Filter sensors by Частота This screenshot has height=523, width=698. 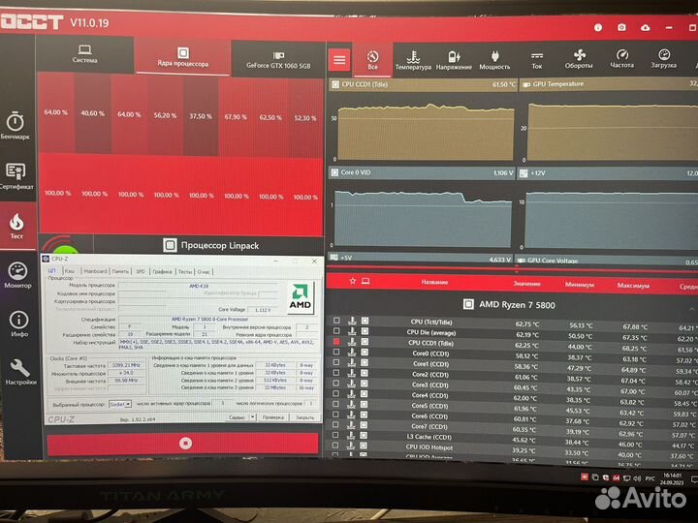point(621,59)
